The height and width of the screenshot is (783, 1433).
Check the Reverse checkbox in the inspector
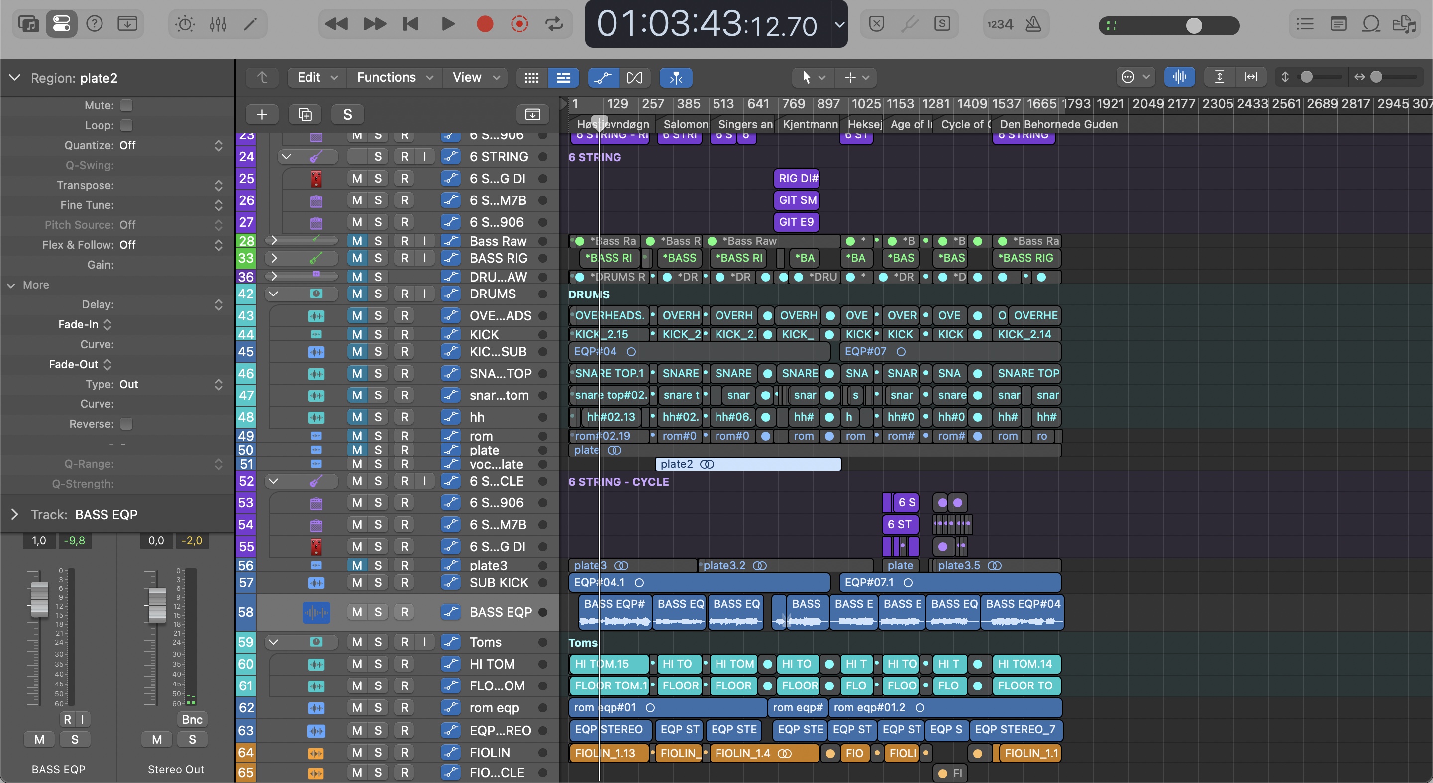click(127, 424)
